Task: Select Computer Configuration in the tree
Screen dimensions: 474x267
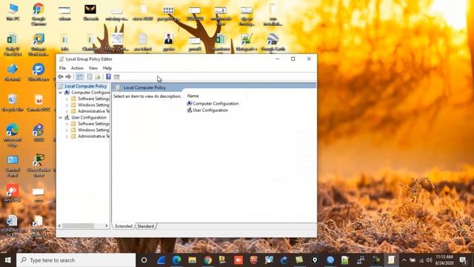Action: click(x=90, y=93)
